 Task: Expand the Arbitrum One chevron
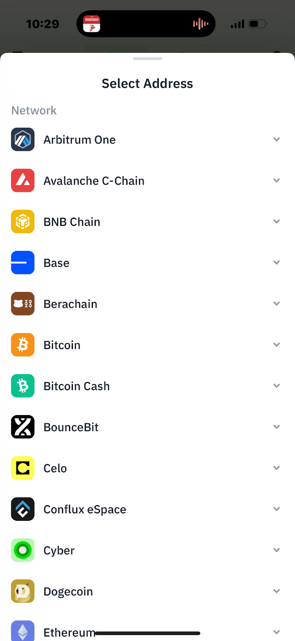point(277,139)
